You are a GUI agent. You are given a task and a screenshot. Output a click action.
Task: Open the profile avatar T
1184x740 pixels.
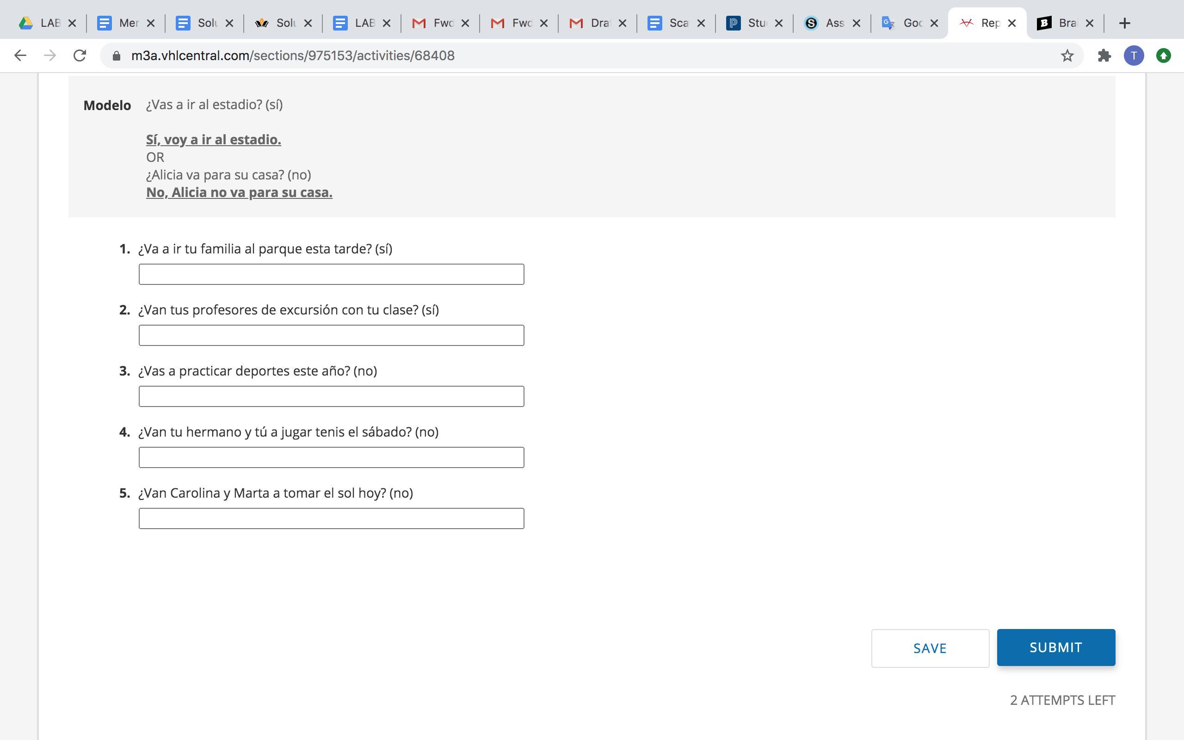1134,56
